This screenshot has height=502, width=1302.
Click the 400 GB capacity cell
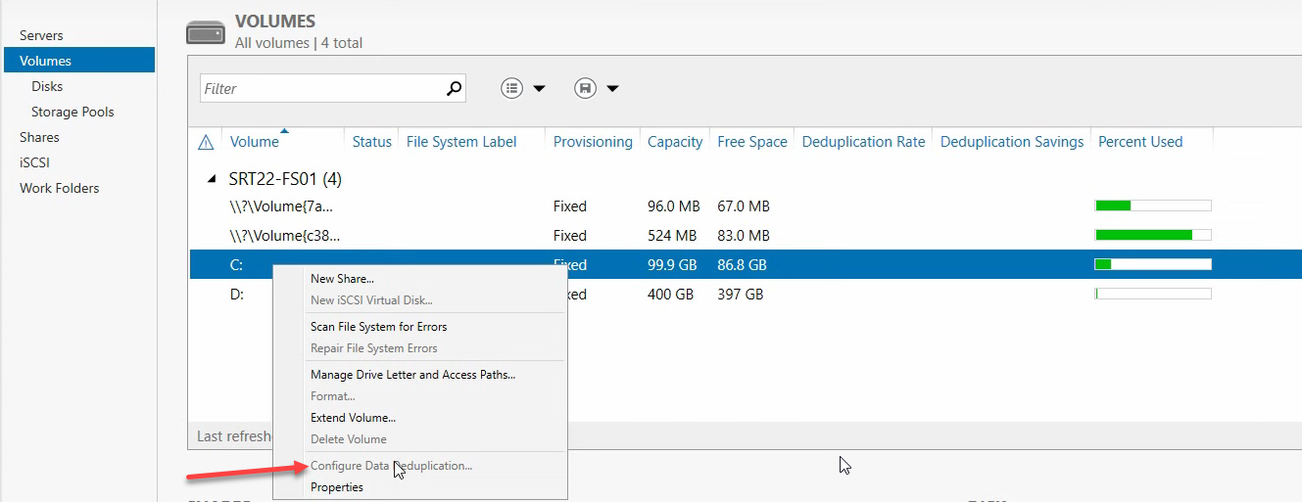(669, 295)
